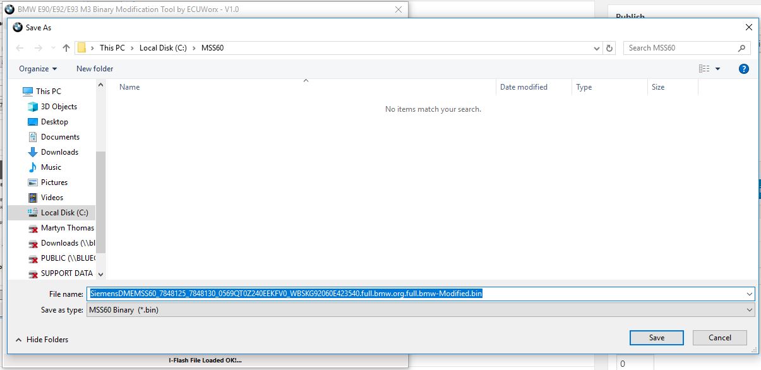Open the view options dropdown arrow
761x370 pixels.
point(718,69)
